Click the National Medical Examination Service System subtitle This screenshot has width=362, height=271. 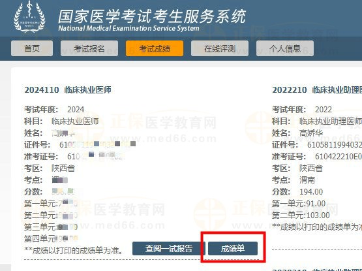128,28
